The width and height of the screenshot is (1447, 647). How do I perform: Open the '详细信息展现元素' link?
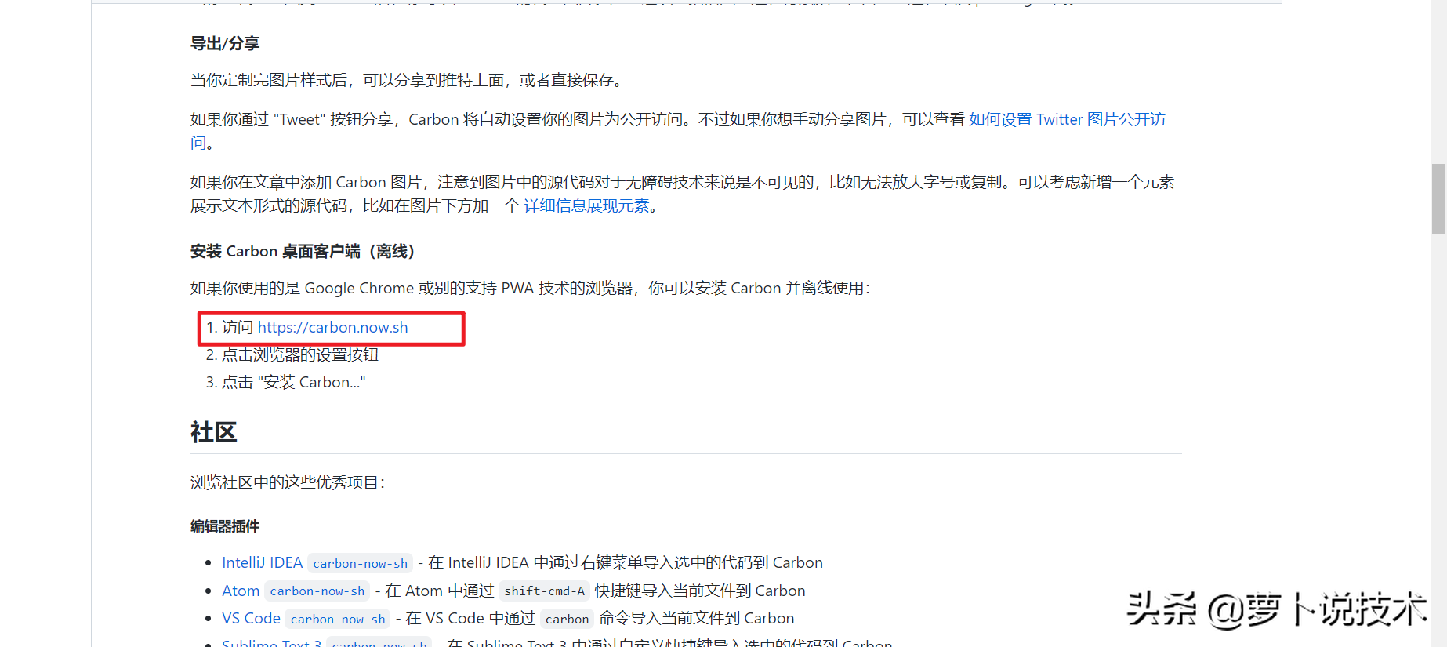[x=586, y=205]
